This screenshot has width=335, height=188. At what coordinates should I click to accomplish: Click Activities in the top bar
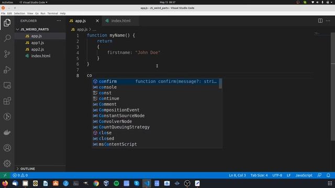7,2
